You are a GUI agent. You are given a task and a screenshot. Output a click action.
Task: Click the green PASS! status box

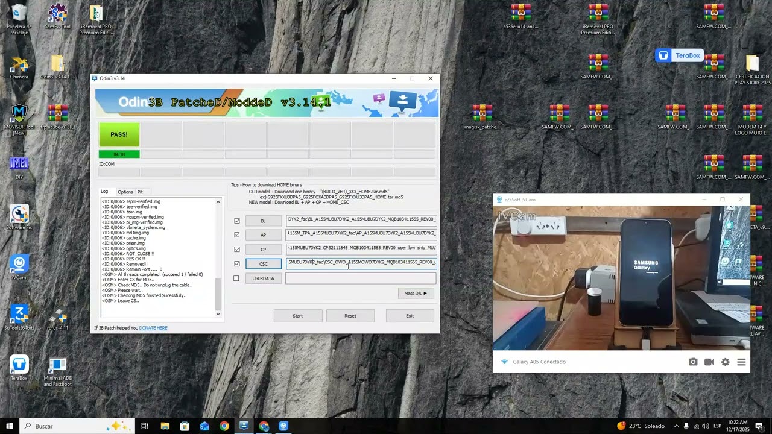[119, 134]
